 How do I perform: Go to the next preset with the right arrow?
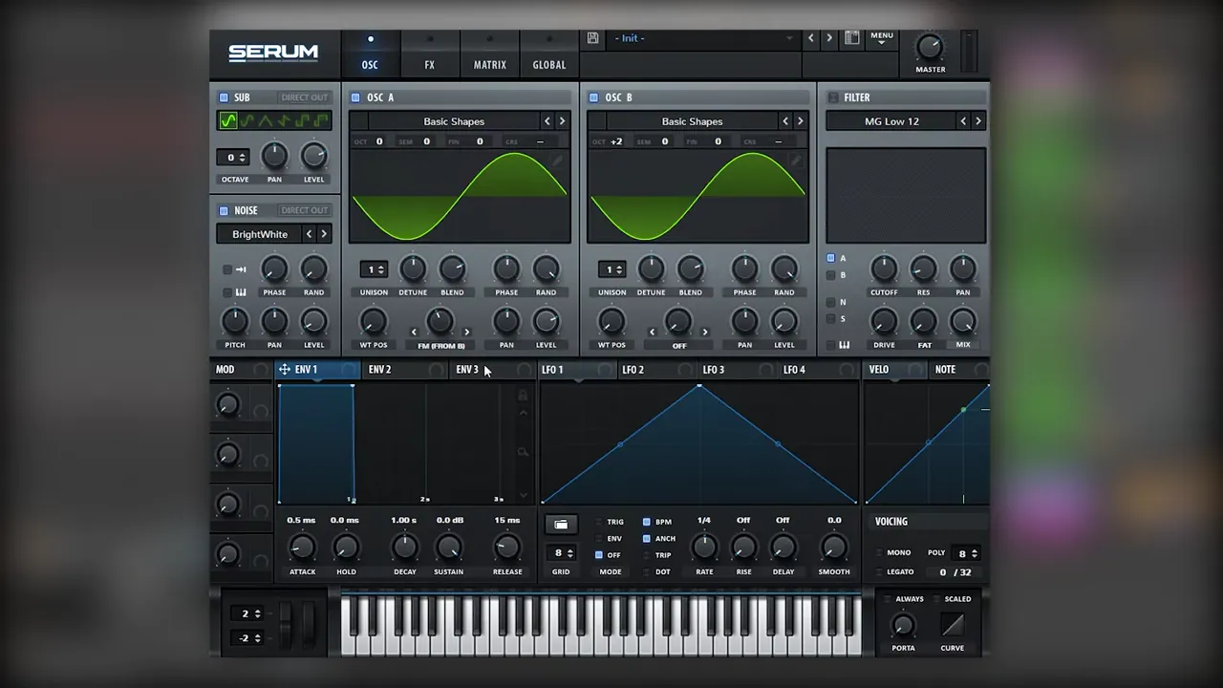829,38
